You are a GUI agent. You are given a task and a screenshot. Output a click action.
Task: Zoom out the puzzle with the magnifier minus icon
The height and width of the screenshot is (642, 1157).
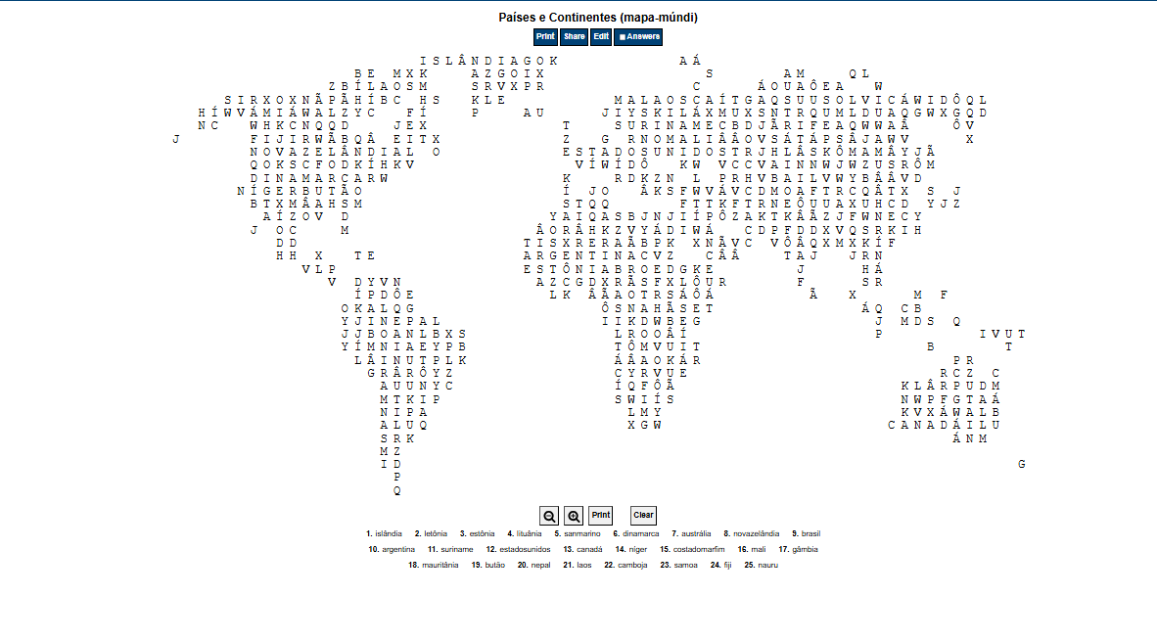point(549,516)
